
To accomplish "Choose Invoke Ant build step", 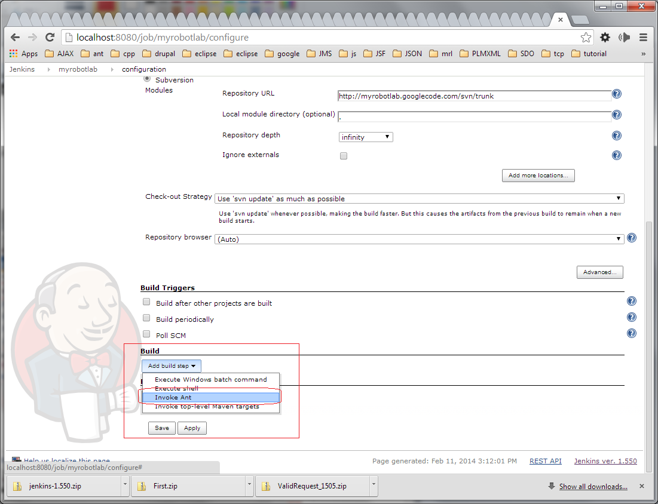I will click(x=210, y=397).
